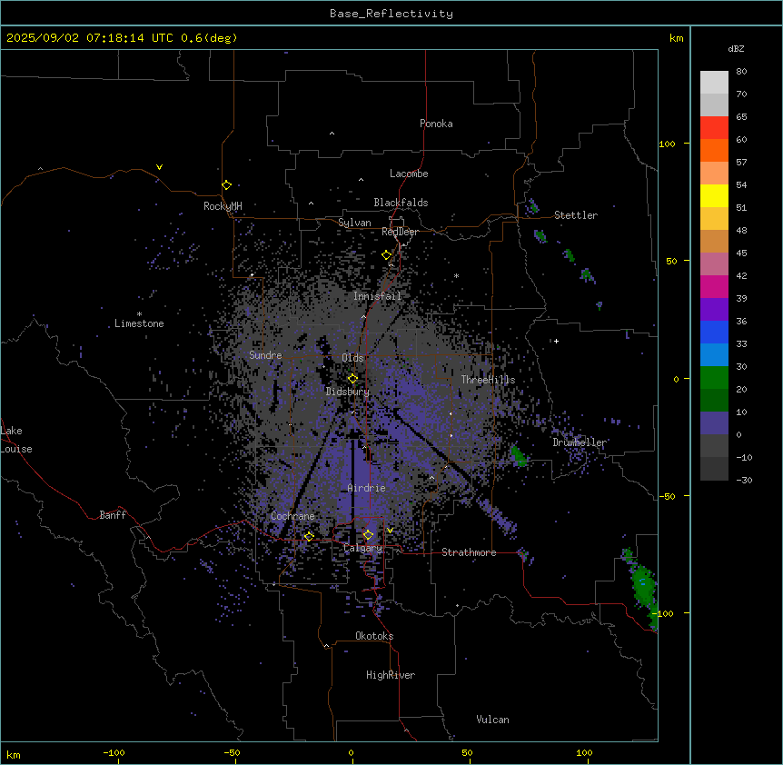Screen dimensions: 783x765
Task: Click the yellow 54–51 dBZ legend swatch
Action: 714,195
